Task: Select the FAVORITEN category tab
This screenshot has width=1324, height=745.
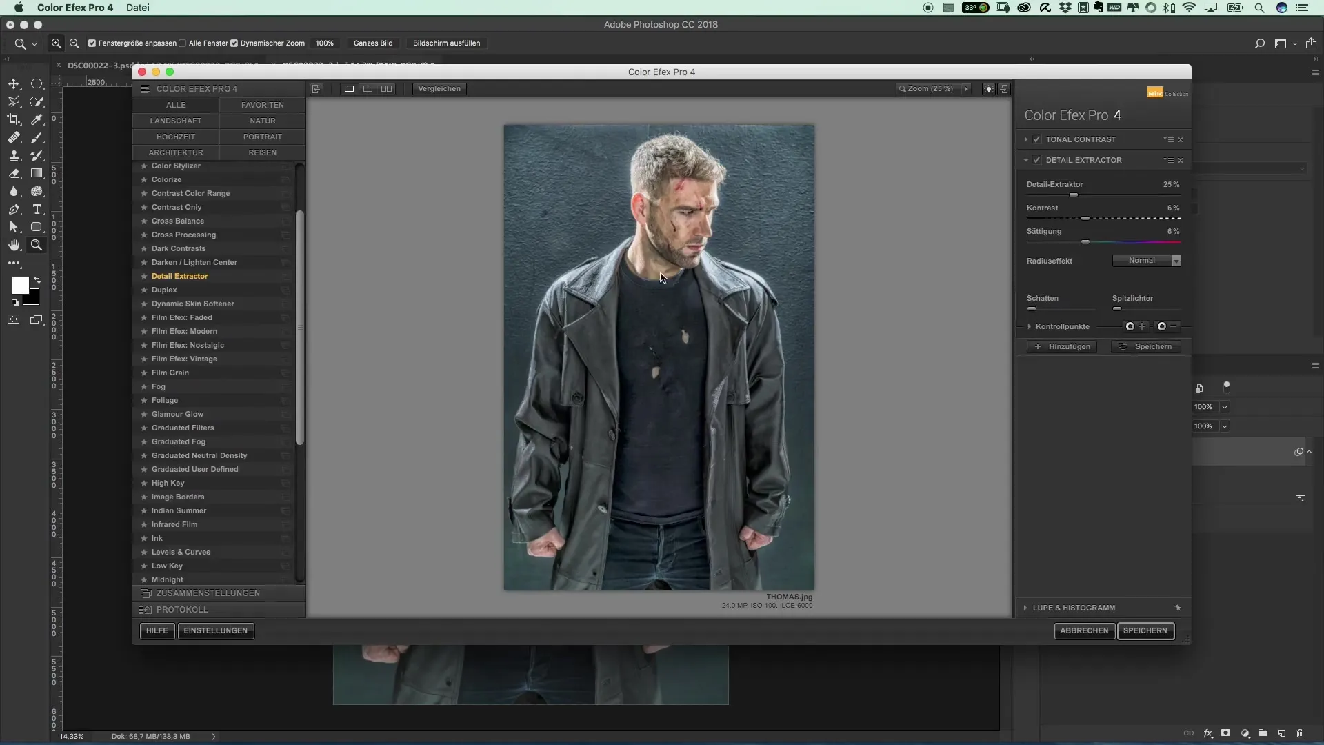Action: pos(263,105)
